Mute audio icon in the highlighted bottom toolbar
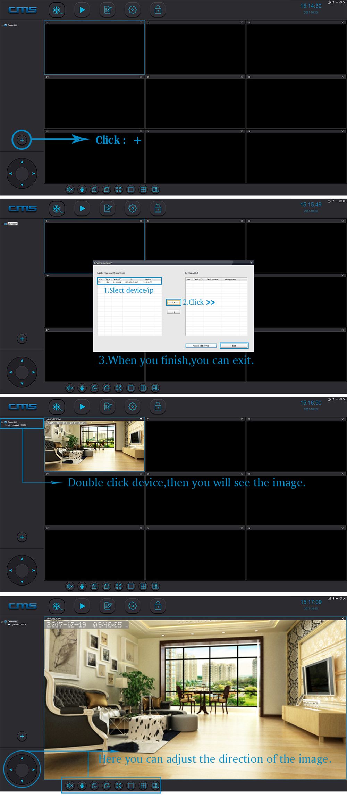Image resolution: width=347 pixels, height=797 pixels. (70, 786)
